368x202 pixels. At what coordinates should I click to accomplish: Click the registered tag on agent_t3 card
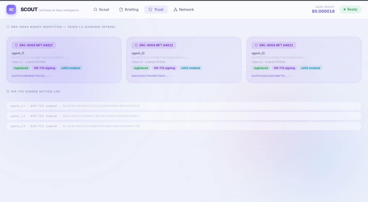click(x=261, y=68)
